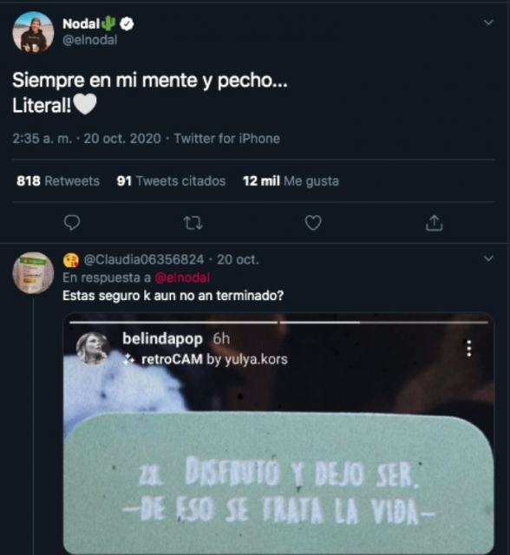Screen dimensions: 510x555
Task: Click the kiss emoji display name of replier
Action: 71,260
